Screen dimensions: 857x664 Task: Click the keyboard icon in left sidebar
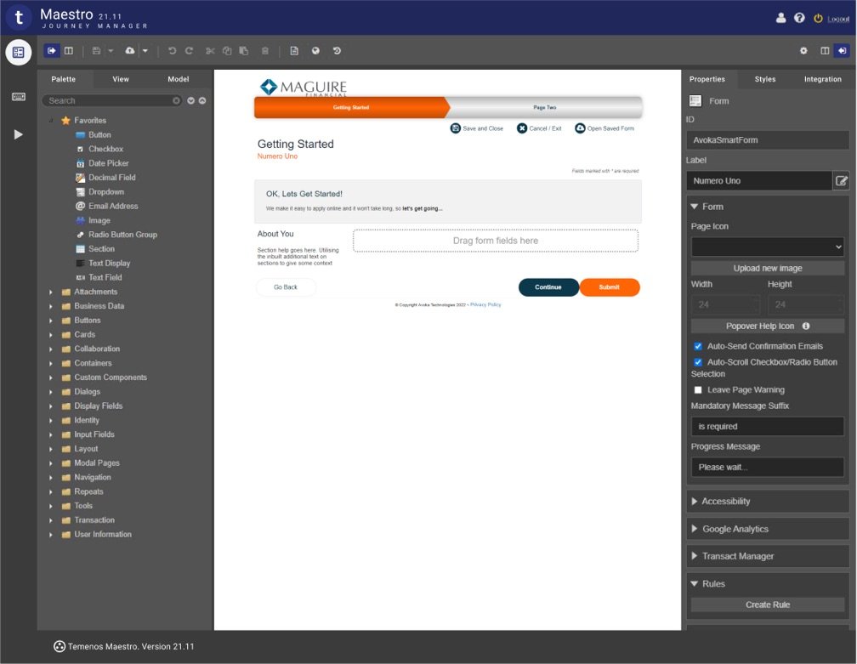[18, 96]
